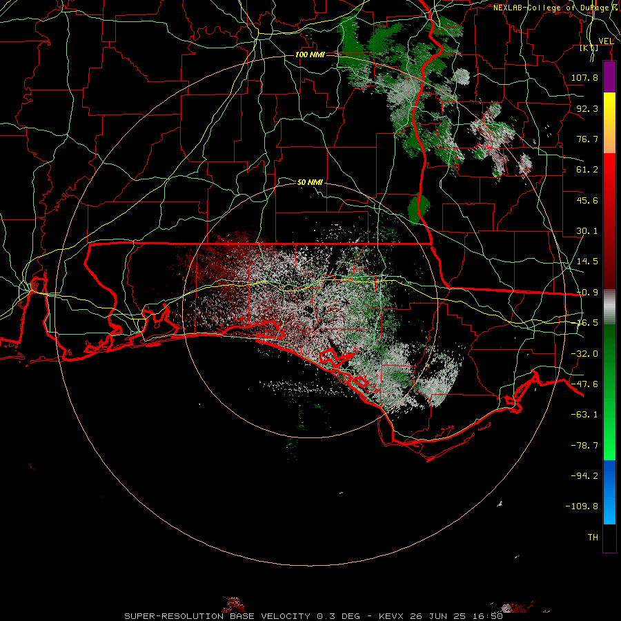
Task: Select the -78.7 value on velocity scale
Action: point(584,446)
